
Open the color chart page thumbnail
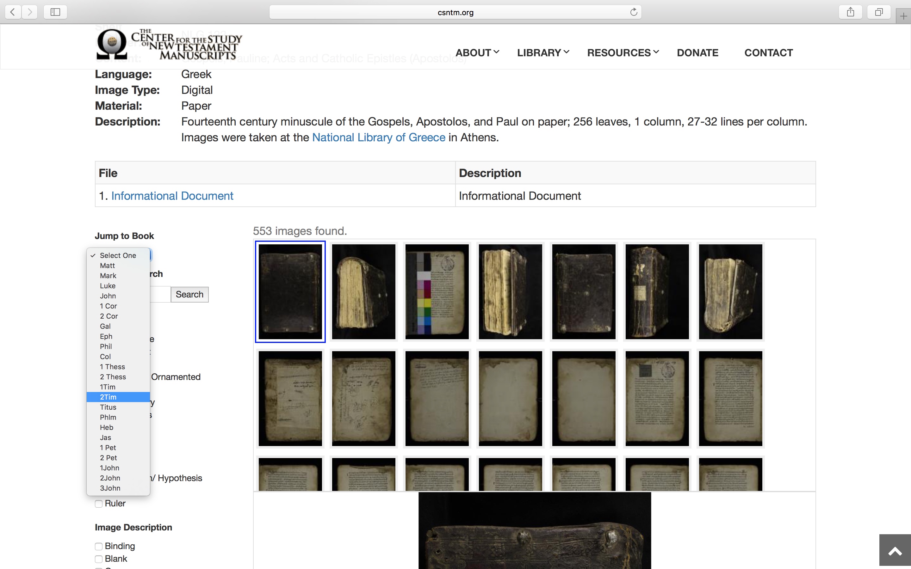[437, 292]
